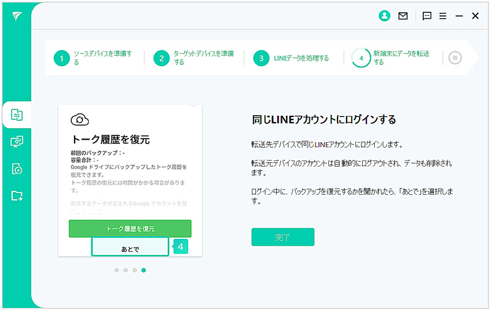Minimize the application window
Image resolution: width=490 pixels, height=310 pixels.
[459, 16]
